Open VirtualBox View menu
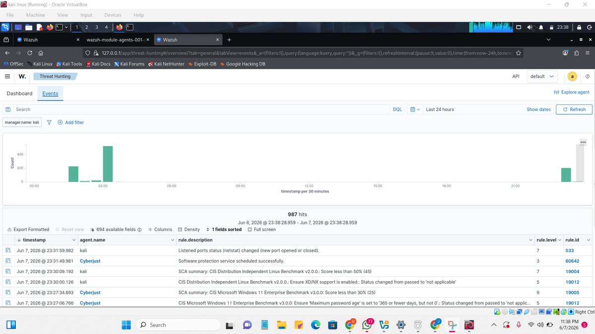This screenshot has width=595, height=334. (63, 15)
